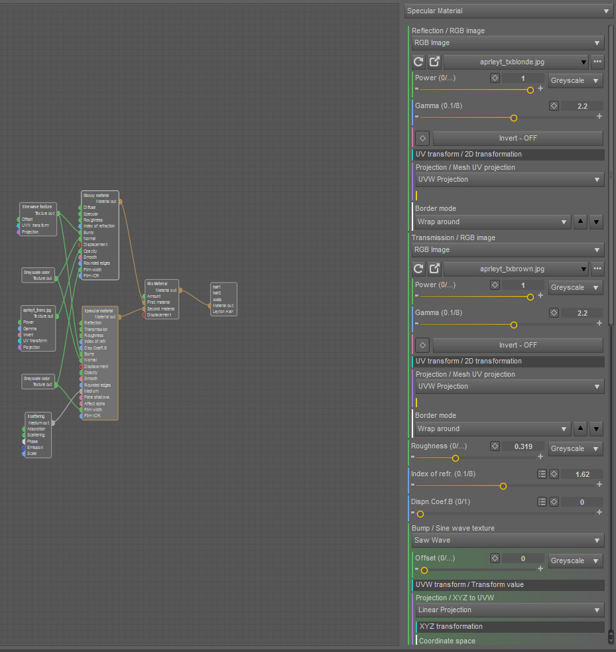This screenshot has width=616, height=652.
Task: Open Dispn.Coef.B presets list icon
Action: click(542, 502)
